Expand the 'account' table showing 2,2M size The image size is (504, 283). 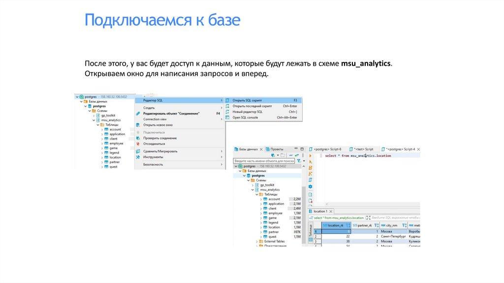261,199
